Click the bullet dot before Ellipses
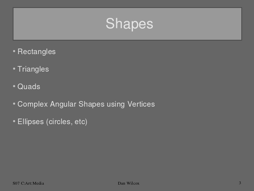The height and width of the screenshot is (191, 254). [x=14, y=121]
